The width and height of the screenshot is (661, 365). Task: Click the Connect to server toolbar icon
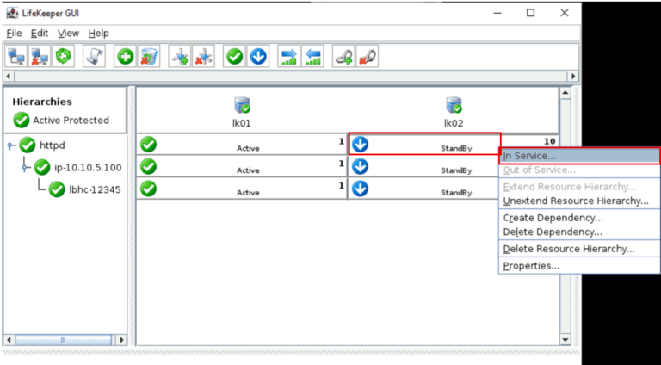point(17,57)
